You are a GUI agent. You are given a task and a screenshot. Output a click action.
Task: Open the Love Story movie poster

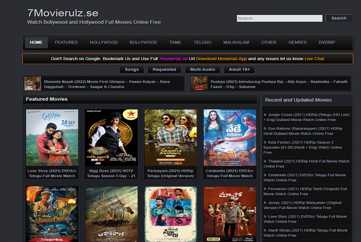[52, 137]
